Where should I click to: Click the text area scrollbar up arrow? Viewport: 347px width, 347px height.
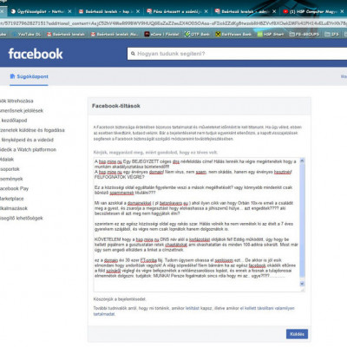pyautogui.click(x=302, y=160)
